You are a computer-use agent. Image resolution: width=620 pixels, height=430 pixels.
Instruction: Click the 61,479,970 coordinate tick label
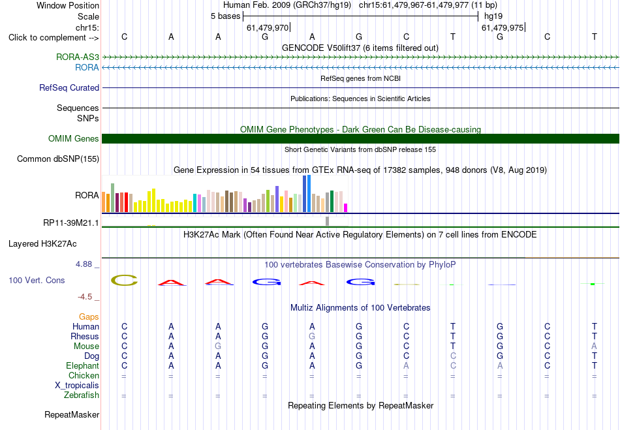click(x=268, y=27)
